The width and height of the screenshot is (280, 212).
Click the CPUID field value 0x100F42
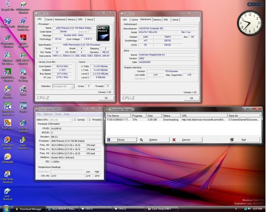[76, 128]
